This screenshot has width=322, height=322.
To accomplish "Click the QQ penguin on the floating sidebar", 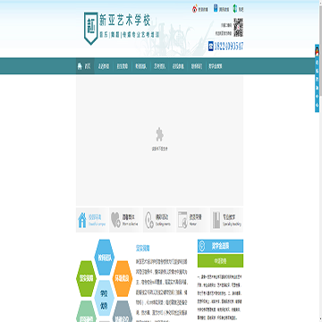I will [x=317, y=52].
